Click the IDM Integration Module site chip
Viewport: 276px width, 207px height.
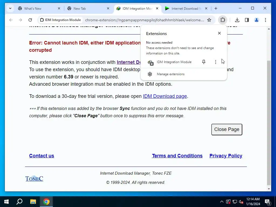point(60,20)
